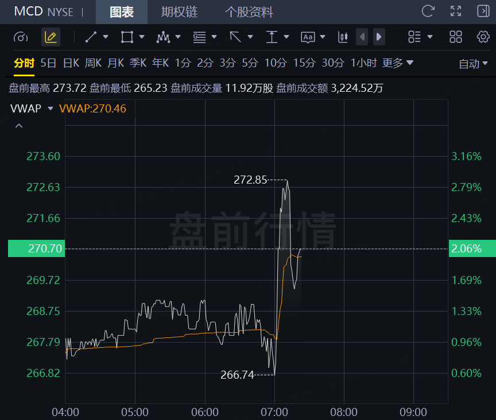Open line tool dropdown arrow

pyautogui.click(x=106, y=37)
